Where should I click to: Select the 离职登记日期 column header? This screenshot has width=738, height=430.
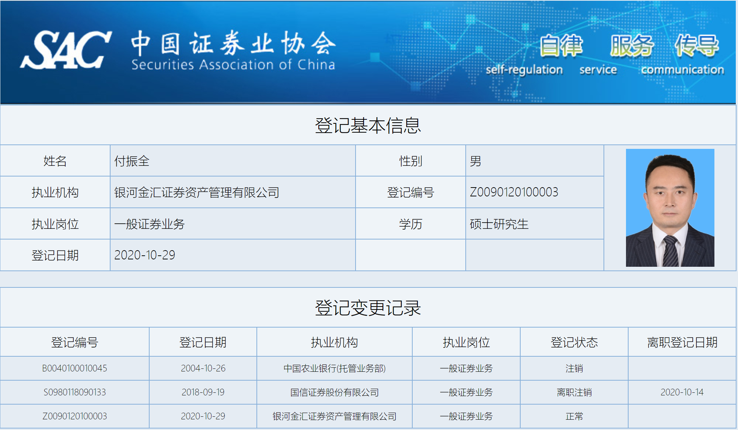tap(682, 342)
